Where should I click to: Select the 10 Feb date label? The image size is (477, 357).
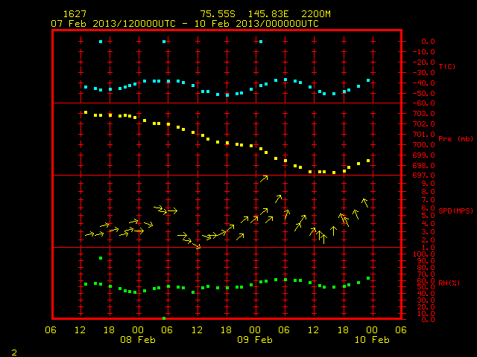pyautogui.click(x=372, y=339)
